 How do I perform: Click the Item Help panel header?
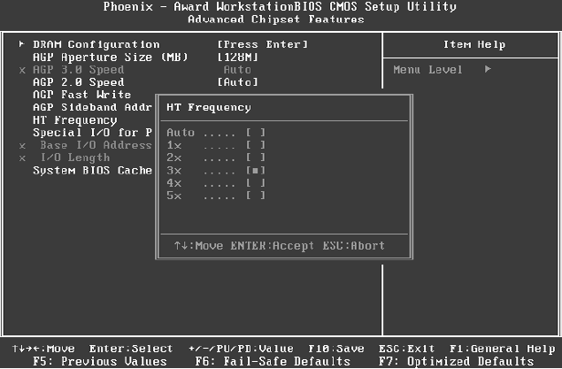click(474, 44)
